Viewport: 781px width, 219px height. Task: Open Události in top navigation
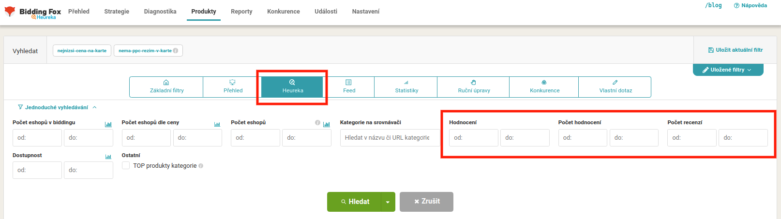(x=326, y=12)
